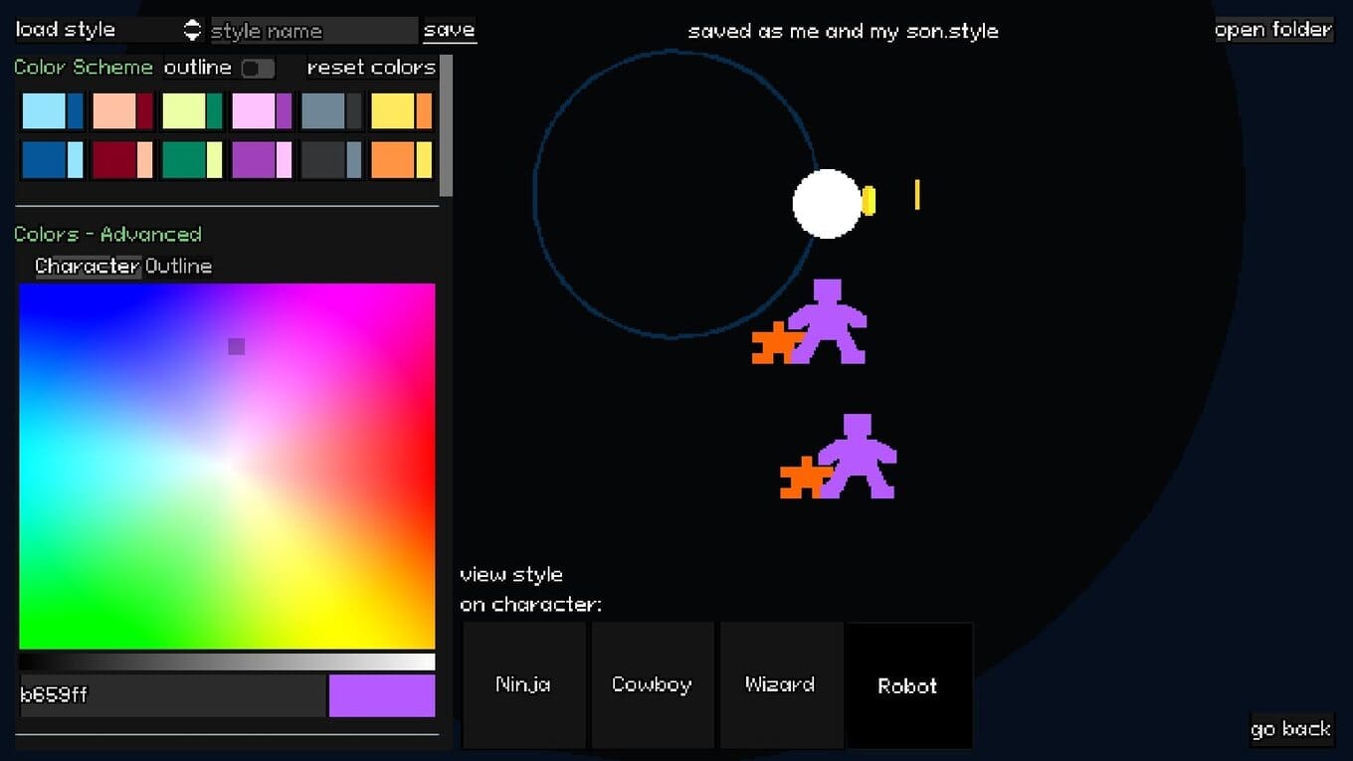Click the brightness gradient slider

click(227, 662)
